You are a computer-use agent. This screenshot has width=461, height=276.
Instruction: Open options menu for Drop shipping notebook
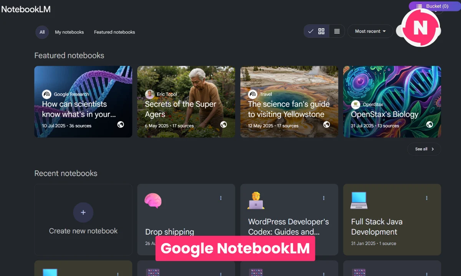click(x=221, y=198)
